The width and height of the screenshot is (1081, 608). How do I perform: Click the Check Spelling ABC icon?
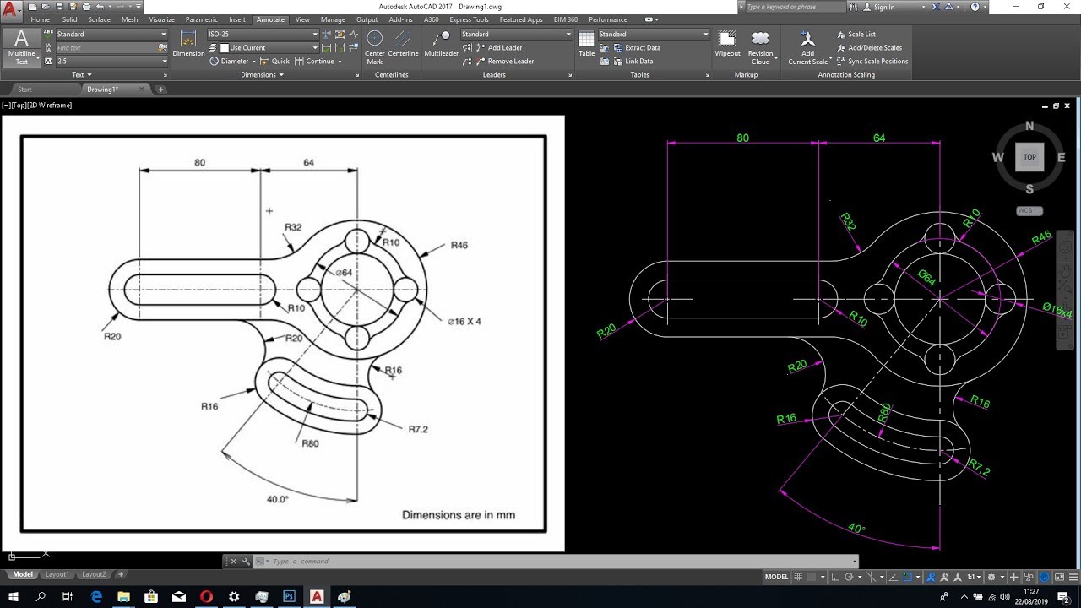coord(48,34)
